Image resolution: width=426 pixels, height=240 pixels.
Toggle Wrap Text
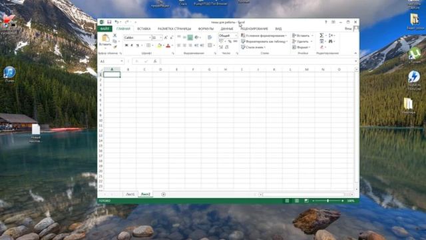[210, 37]
